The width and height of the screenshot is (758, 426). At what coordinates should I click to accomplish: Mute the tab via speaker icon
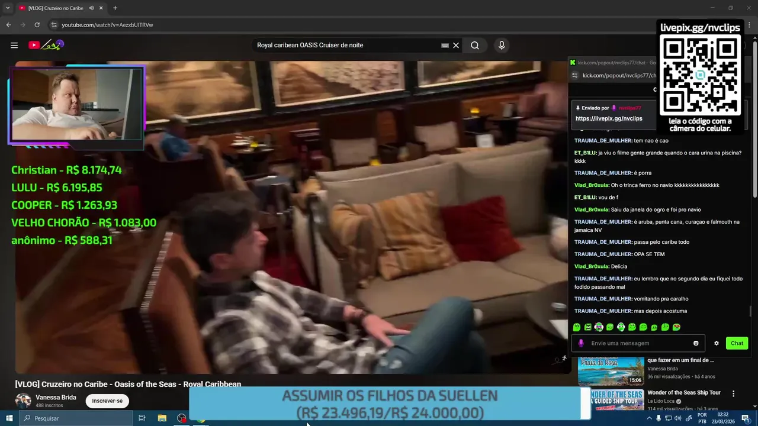pyautogui.click(x=91, y=8)
